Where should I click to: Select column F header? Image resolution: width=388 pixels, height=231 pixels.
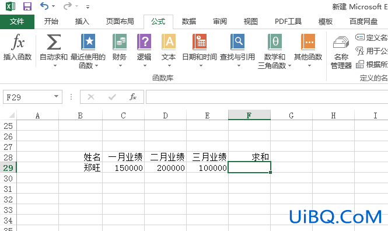point(249,116)
